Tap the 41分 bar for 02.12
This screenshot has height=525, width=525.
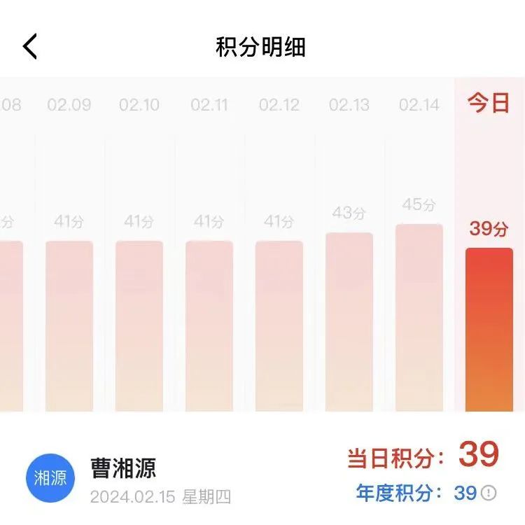pos(279,326)
